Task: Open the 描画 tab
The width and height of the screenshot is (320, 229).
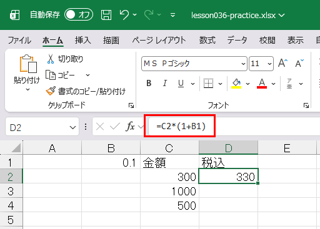Action: 111,40
